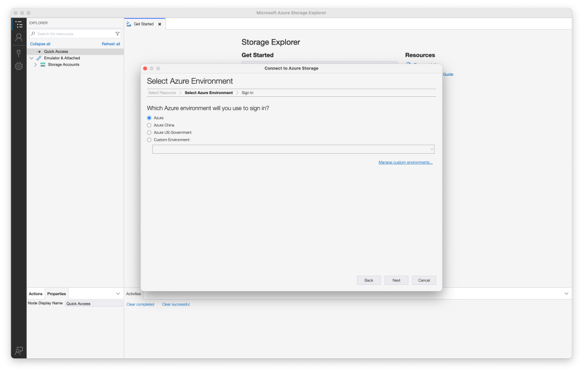
Task: Expand the Storage Accounts tree node
Action: (35, 64)
